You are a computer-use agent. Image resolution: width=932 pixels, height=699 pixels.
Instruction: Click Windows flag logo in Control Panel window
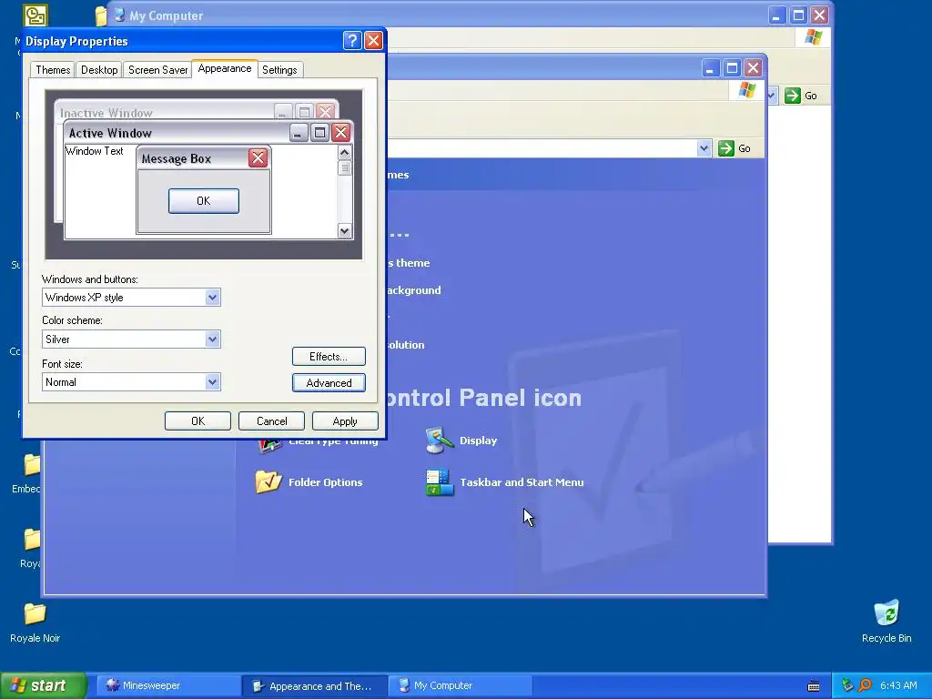coord(746,90)
